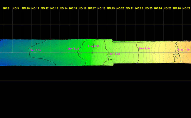Click station label NO.12
191x118 pixels.
[x=45, y=9]
